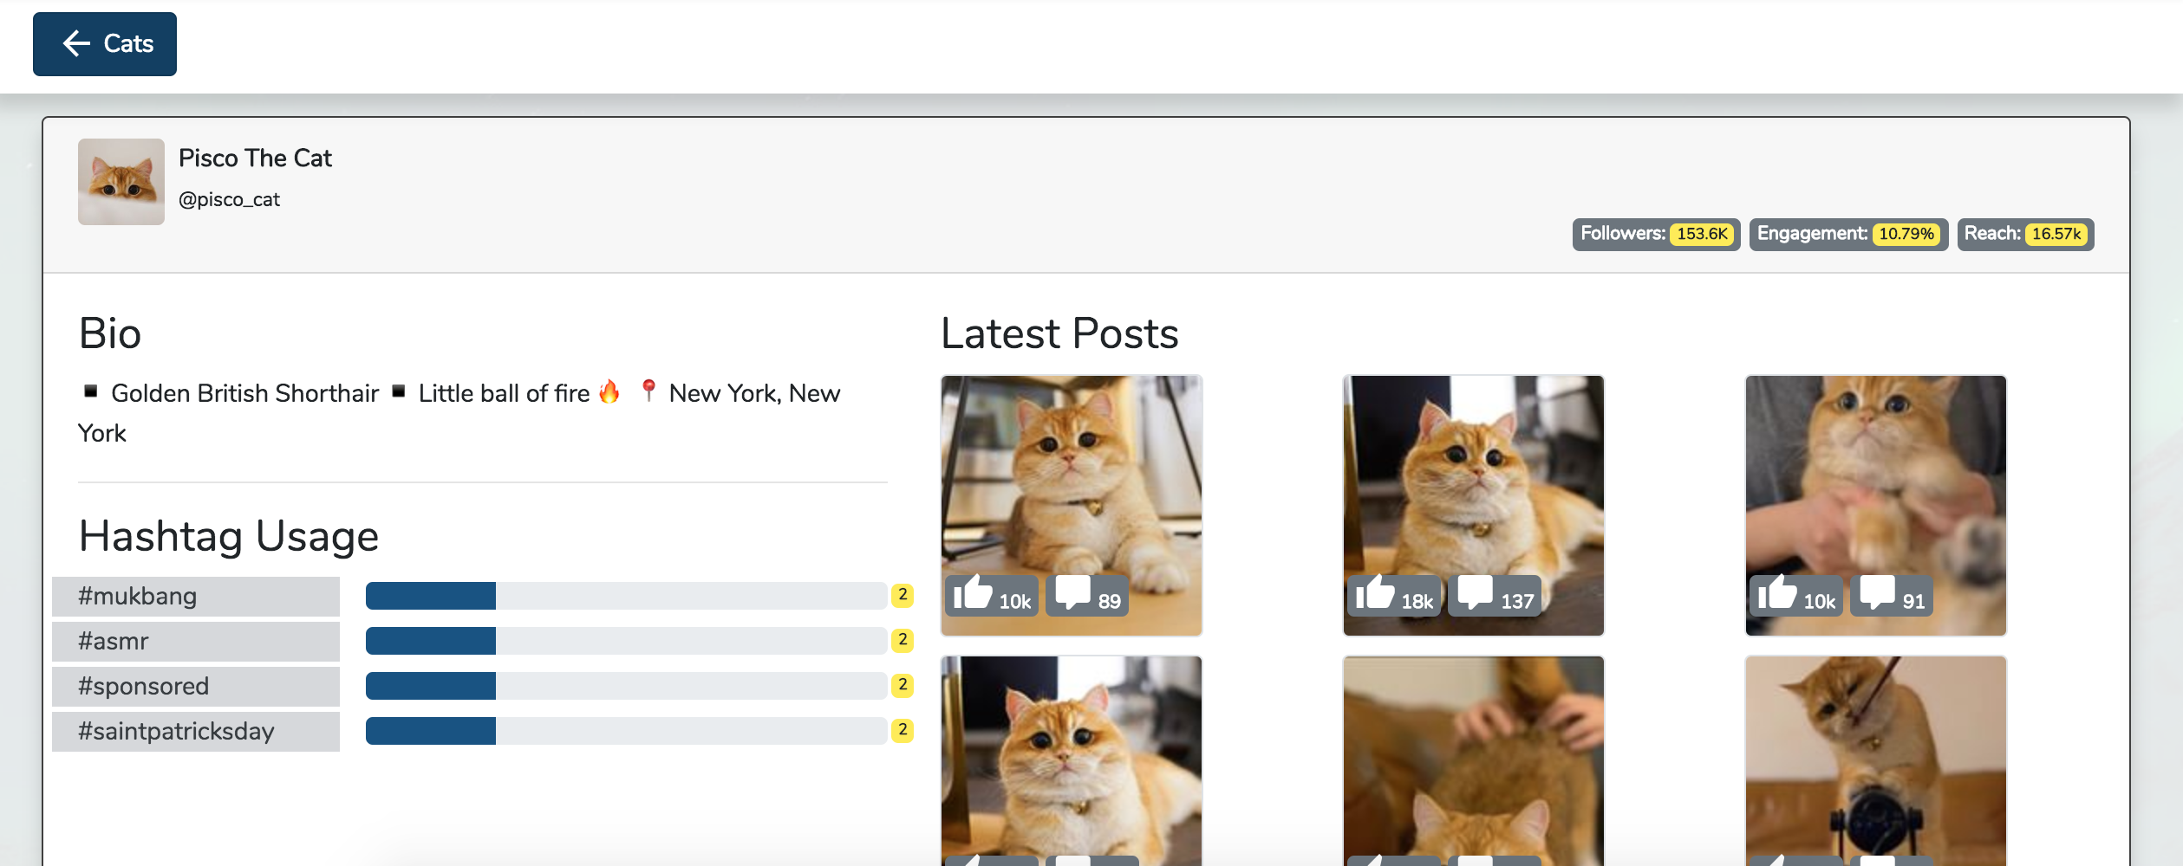Viewport: 2183px width, 866px height.
Task: Select the #mukbang hashtag row
Action: (196, 597)
